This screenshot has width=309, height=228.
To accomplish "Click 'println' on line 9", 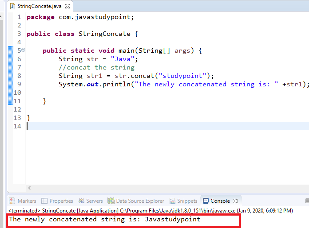I will (116, 85).
